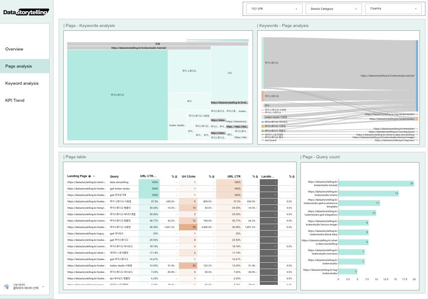The height and width of the screenshot is (299, 428).
Task: Sort by the Url Clicks column header
Action: tap(188, 177)
